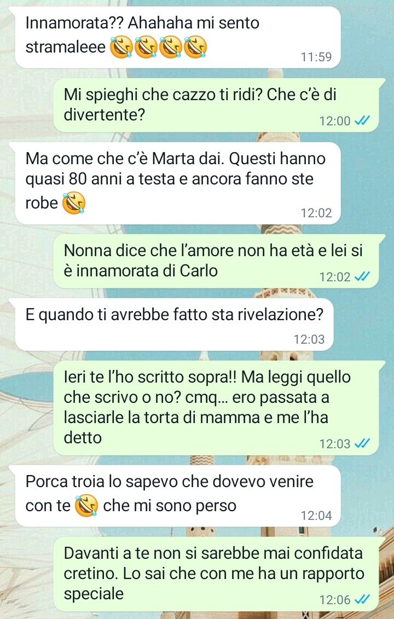Tap the 12:03 timestamp under 'rivelazione?'

click(309, 339)
